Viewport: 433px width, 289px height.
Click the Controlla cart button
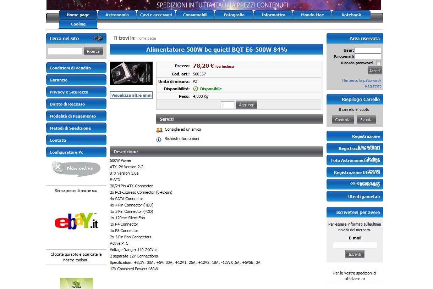click(343, 120)
